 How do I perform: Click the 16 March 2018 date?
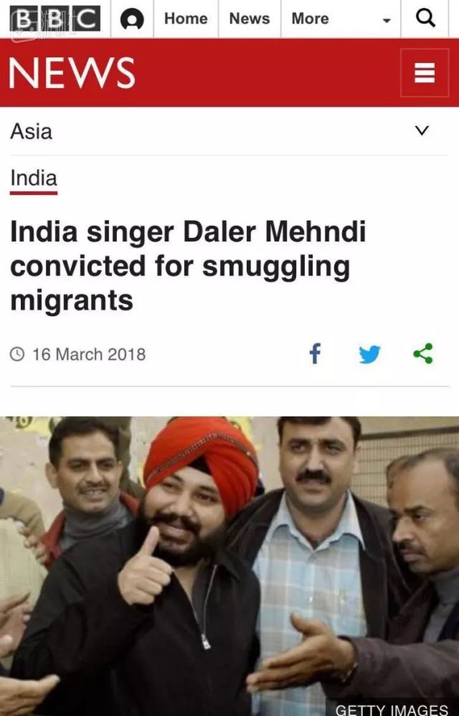pos(89,355)
